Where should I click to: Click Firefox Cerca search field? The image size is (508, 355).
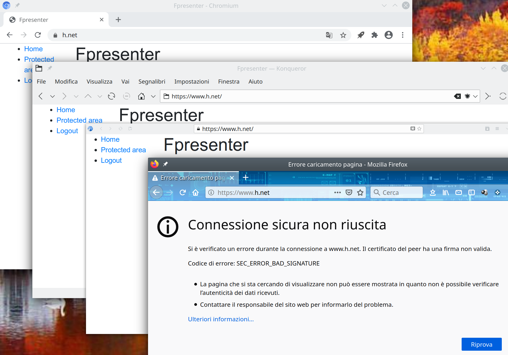pyautogui.click(x=396, y=192)
